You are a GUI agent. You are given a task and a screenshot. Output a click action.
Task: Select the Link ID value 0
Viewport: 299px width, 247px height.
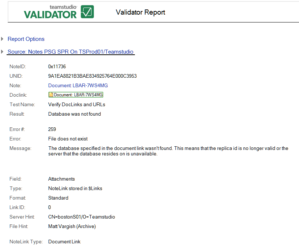pos(49,208)
